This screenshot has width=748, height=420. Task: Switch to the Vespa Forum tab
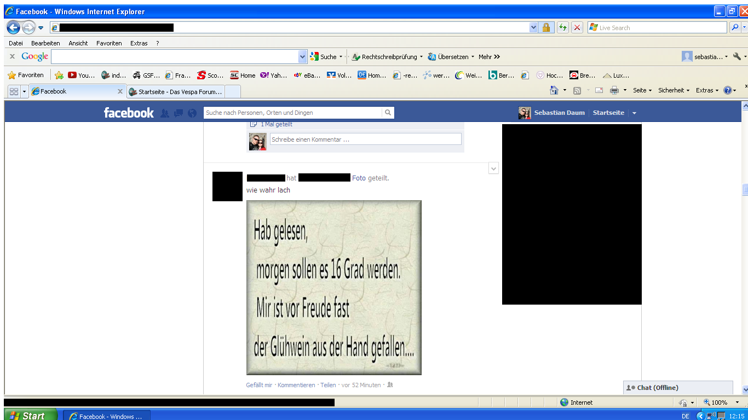point(175,92)
